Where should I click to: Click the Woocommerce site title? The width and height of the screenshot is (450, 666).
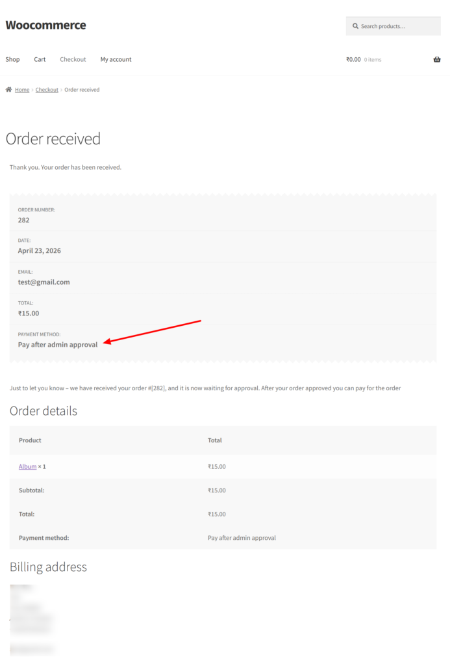coord(45,25)
